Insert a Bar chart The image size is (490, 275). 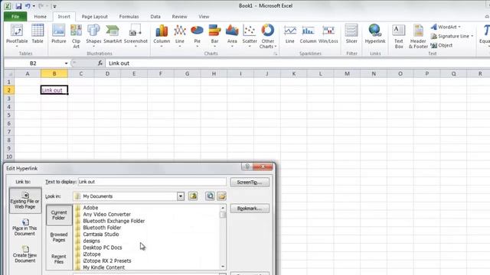[x=214, y=35]
